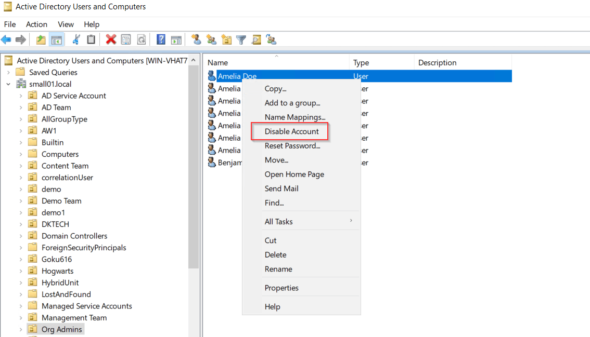
Task: Expand the Management Team node
Action: click(21, 318)
